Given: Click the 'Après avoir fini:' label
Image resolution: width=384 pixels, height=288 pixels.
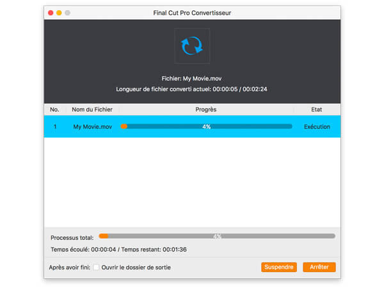Looking at the screenshot, I should (70, 267).
